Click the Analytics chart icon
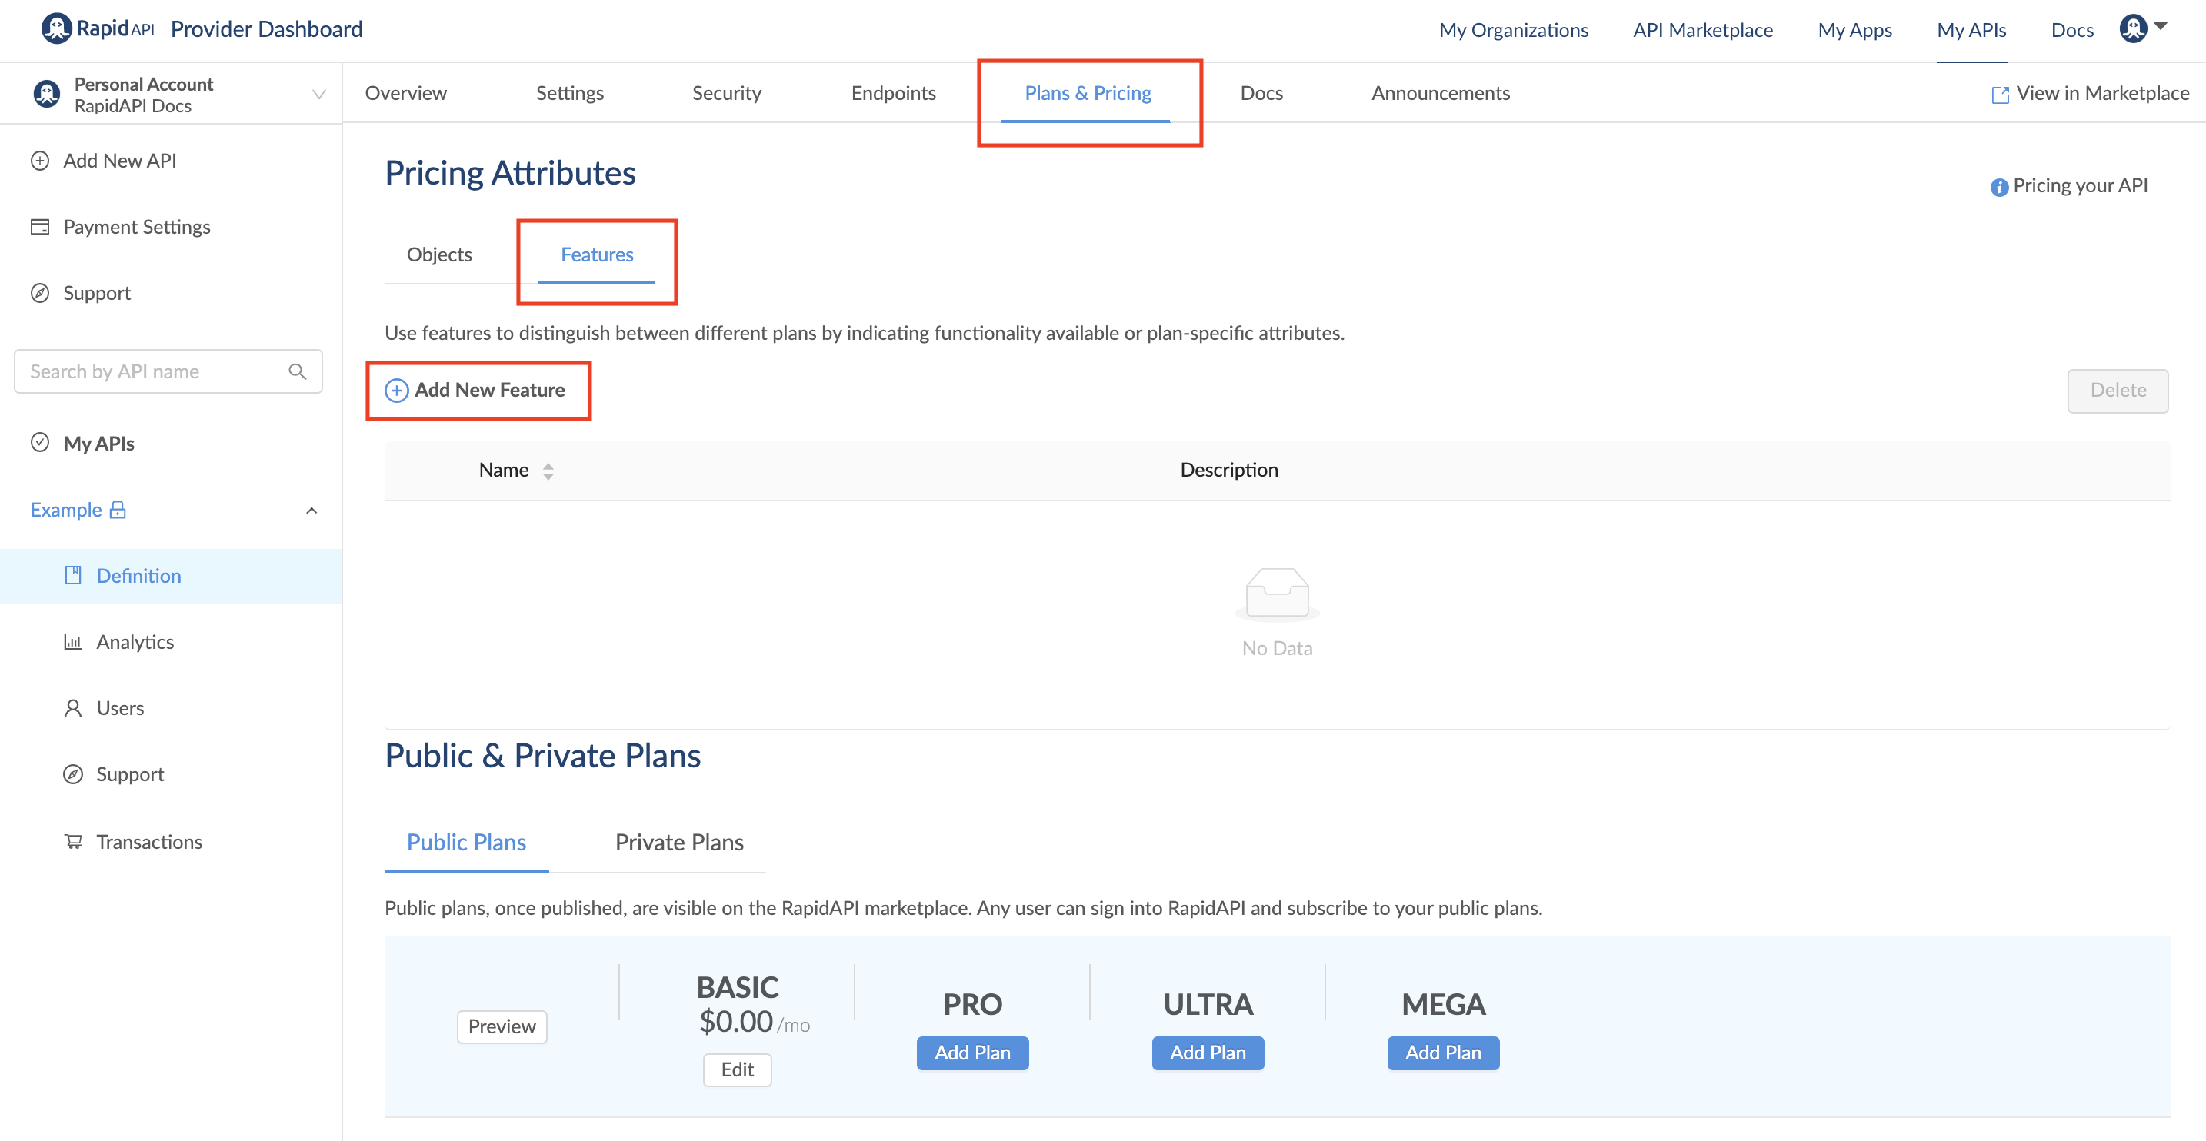 pos(73,642)
